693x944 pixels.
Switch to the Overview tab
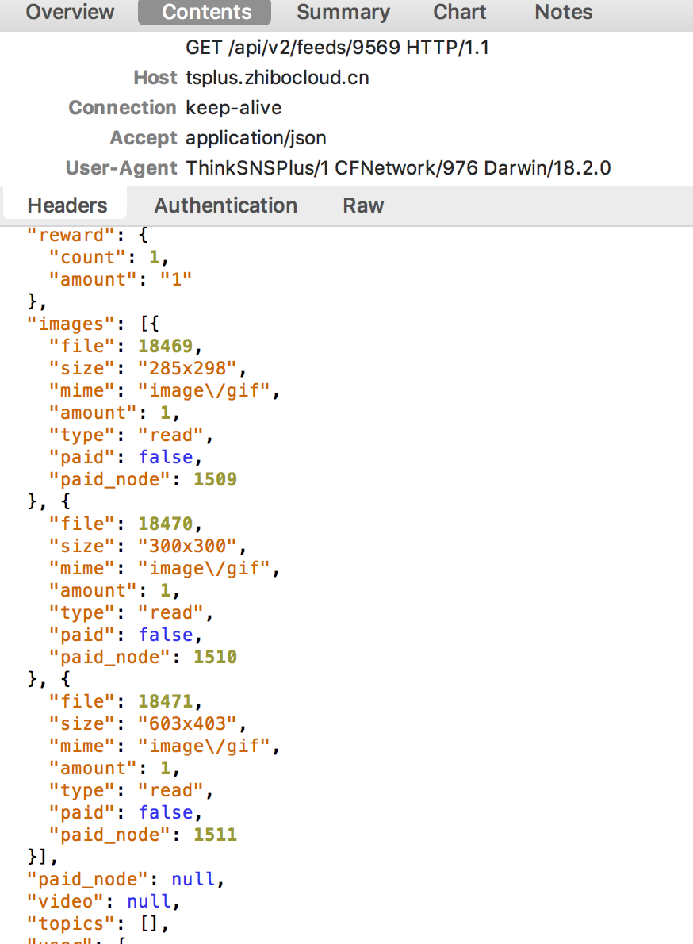coord(70,12)
